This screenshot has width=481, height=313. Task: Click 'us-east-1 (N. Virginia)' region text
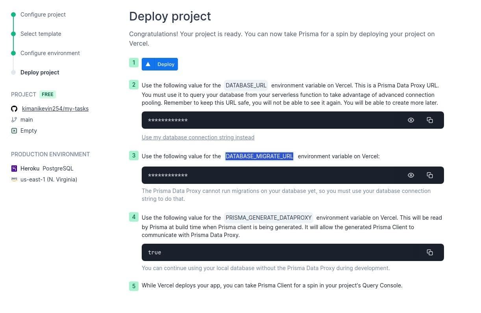coord(49,180)
